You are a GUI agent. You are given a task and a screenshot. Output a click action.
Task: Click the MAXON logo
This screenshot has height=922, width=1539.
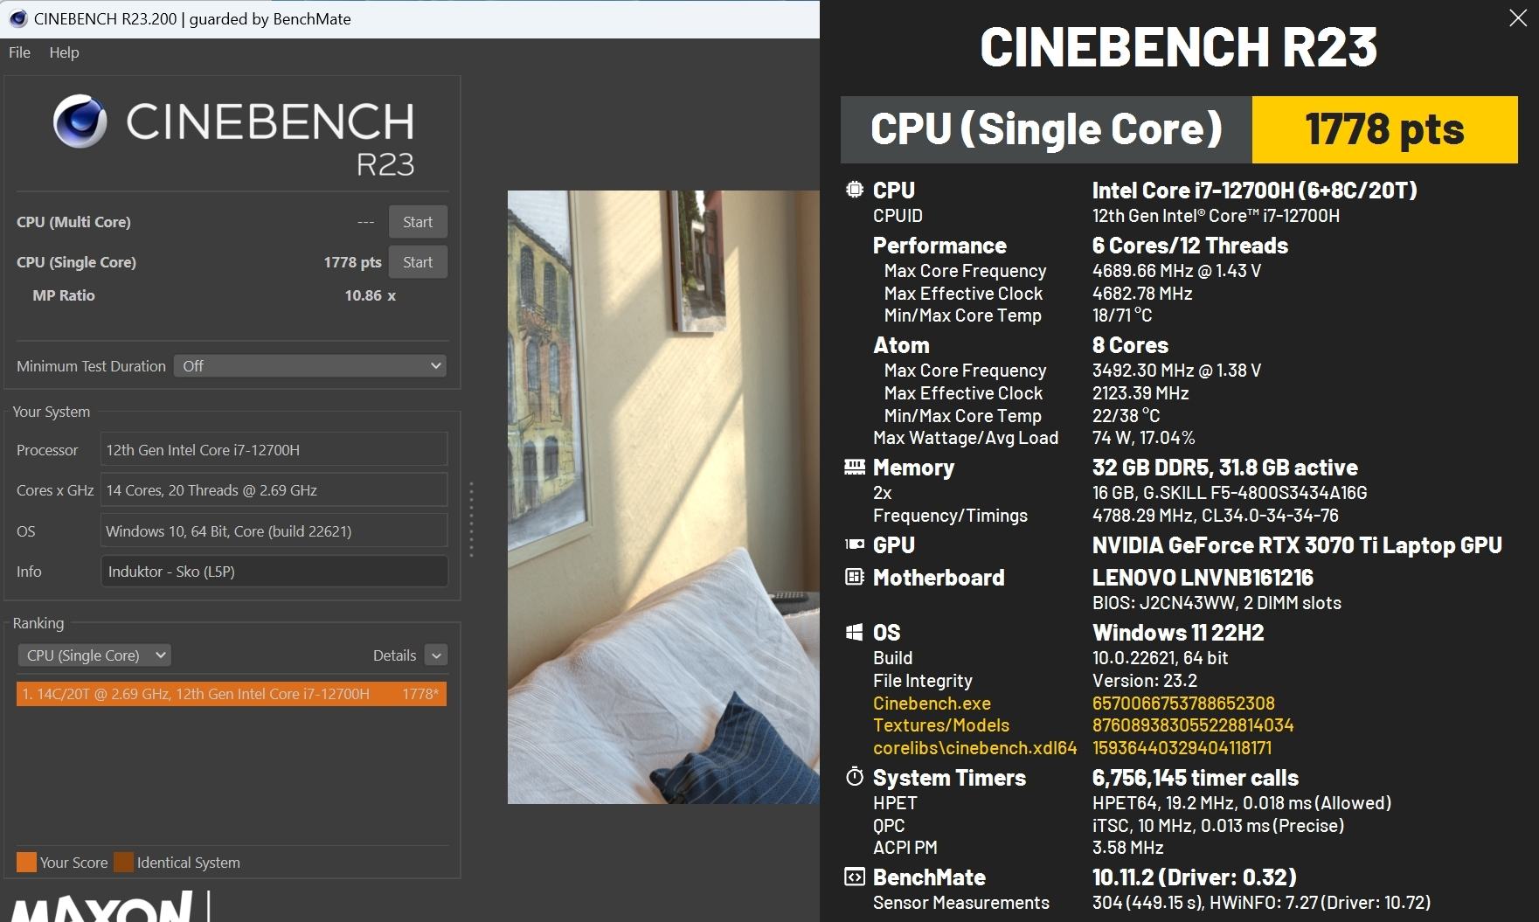pos(101,907)
